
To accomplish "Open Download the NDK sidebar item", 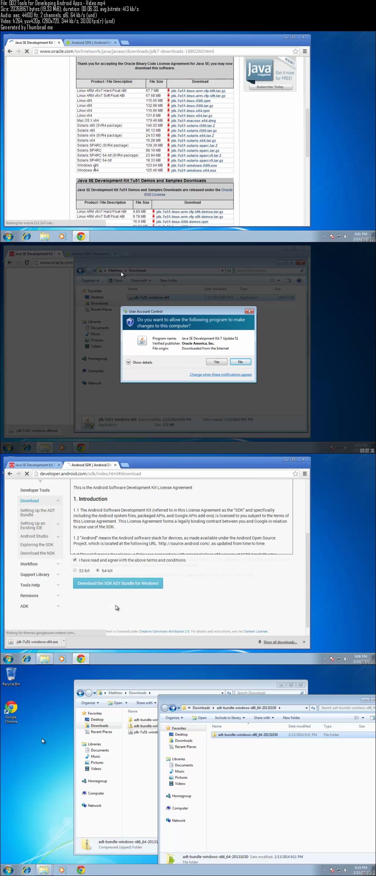I will tap(37, 553).
